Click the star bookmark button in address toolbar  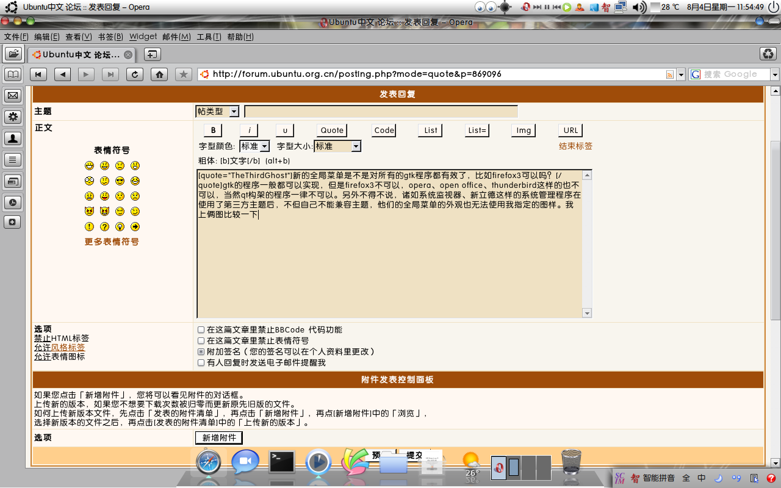coord(183,74)
